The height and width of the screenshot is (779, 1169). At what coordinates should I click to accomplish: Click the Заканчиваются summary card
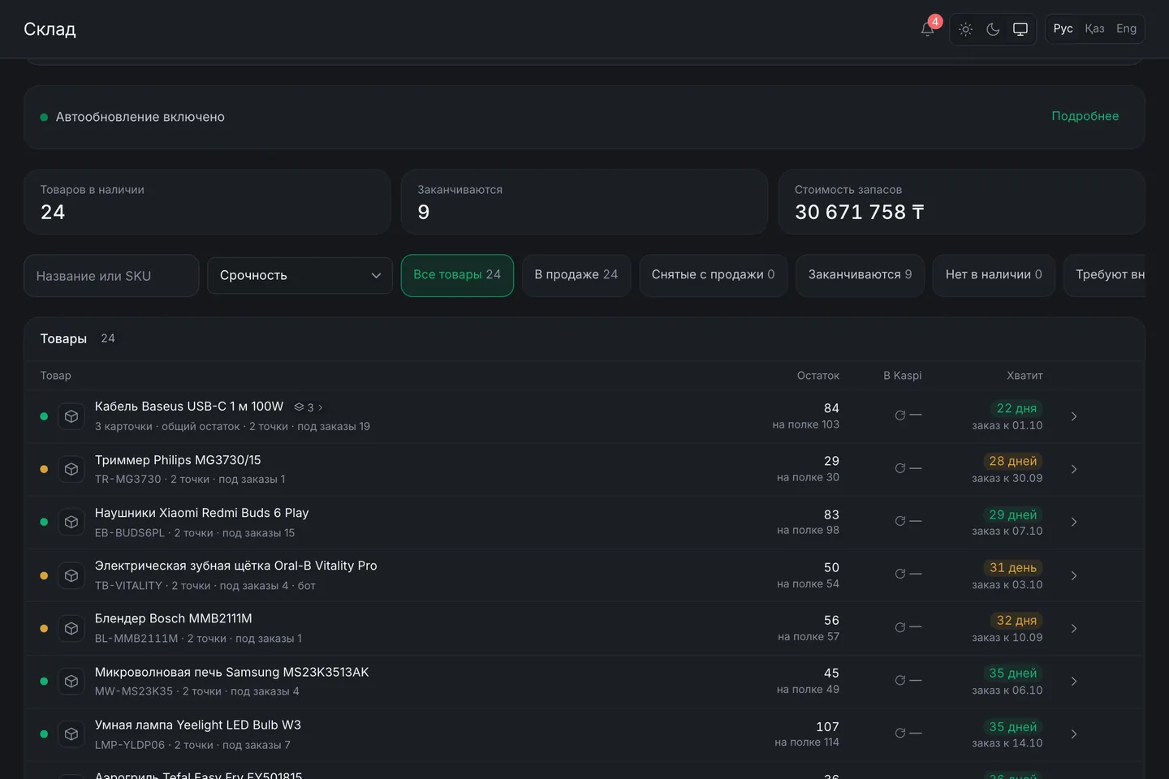pos(584,202)
